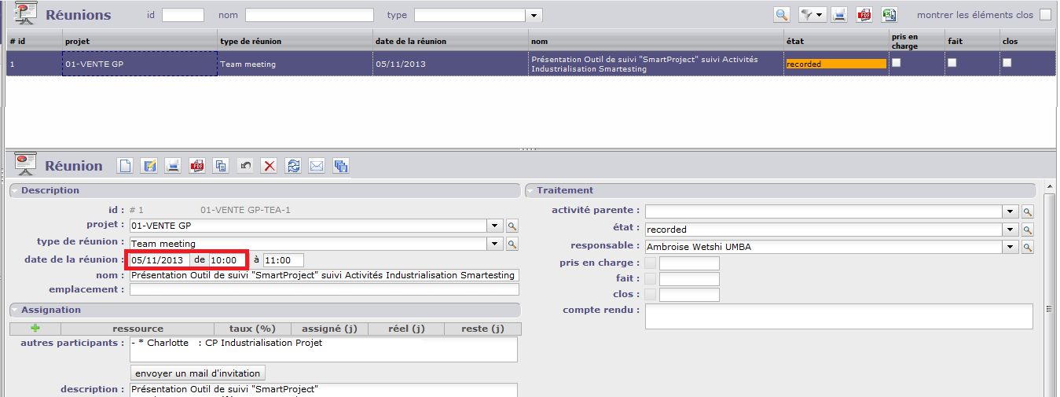The width and height of the screenshot is (1060, 397).
Task: Send meeting by email envelope icon
Action: [317, 165]
